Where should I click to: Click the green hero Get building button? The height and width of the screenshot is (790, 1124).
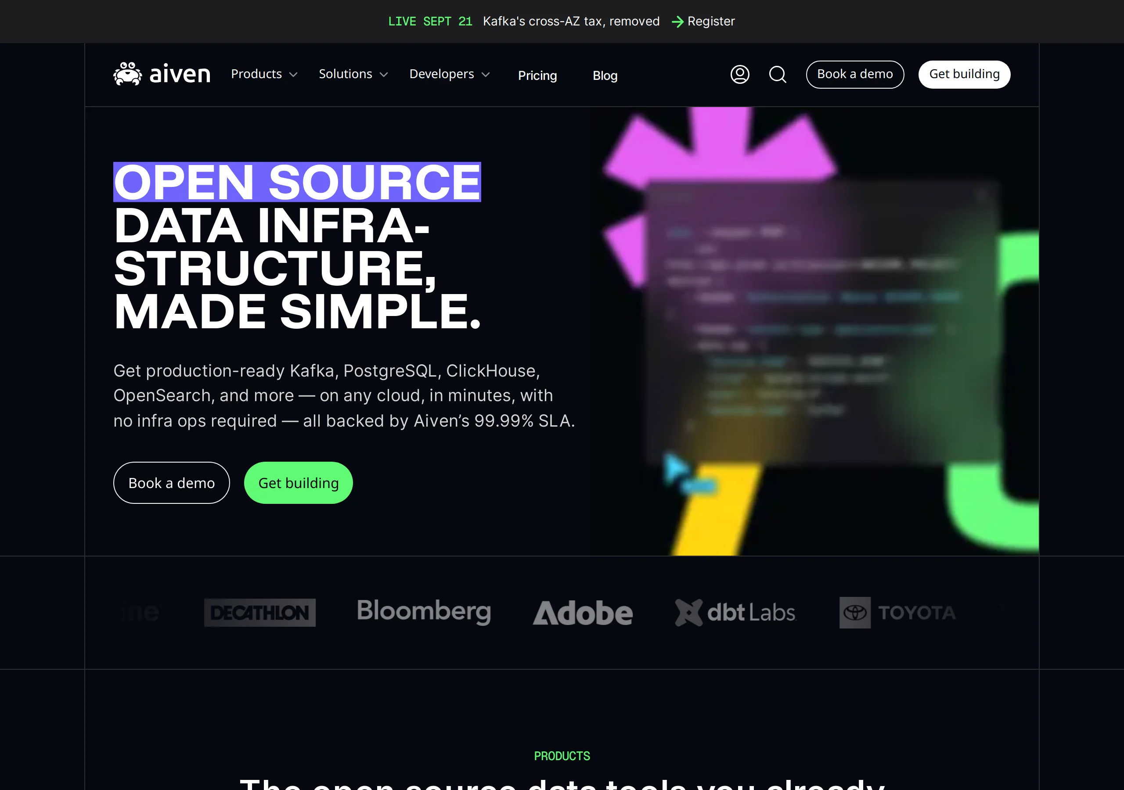click(298, 483)
